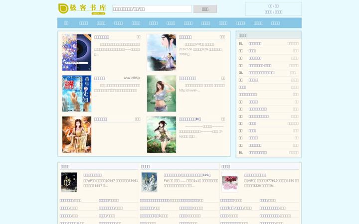Viewport: 359px width, 224px height.
Task: Open the blue vinyl record book cover
Action: pos(77,52)
